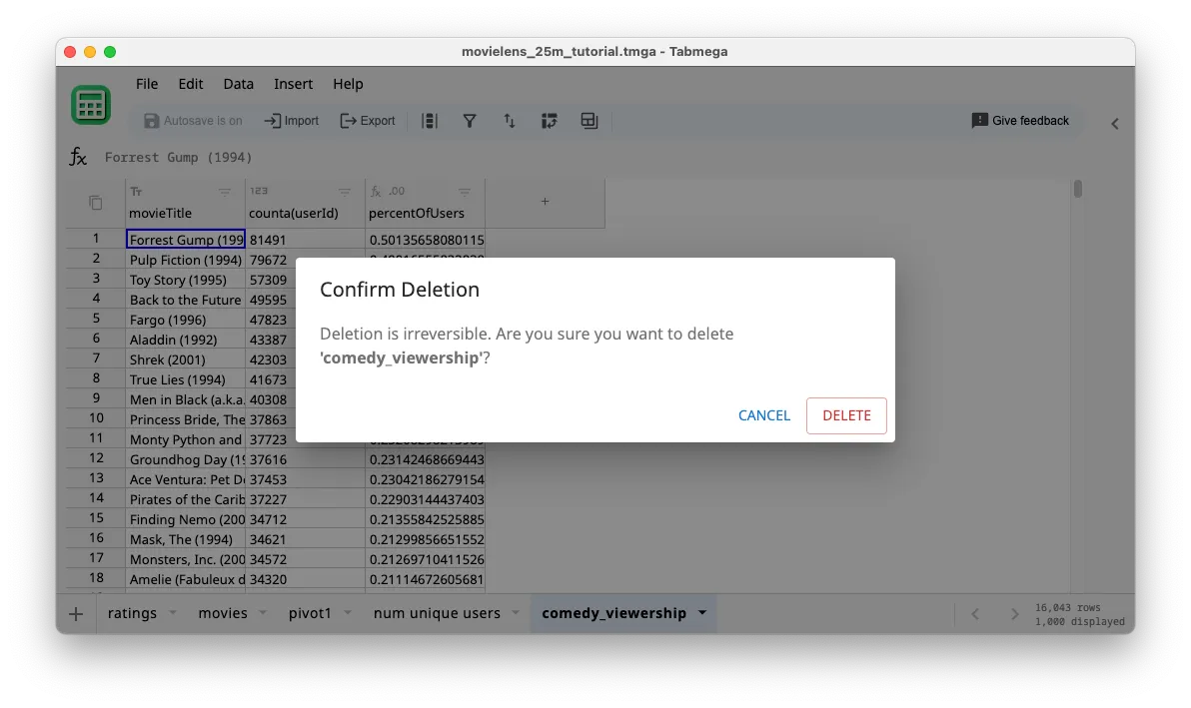Open the Pivot tool from the toolbar
Image resolution: width=1191 pixels, height=708 pixels.
pyautogui.click(x=550, y=120)
